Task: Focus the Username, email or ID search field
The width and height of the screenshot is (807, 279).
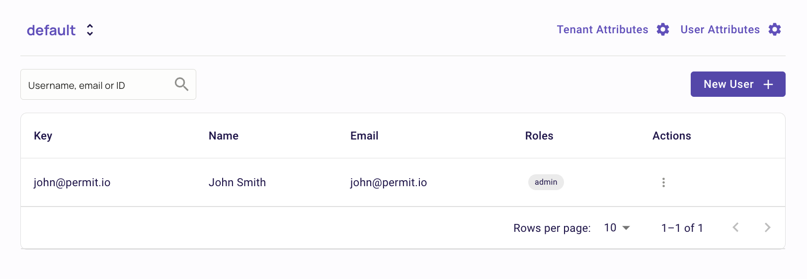Action: (108, 84)
